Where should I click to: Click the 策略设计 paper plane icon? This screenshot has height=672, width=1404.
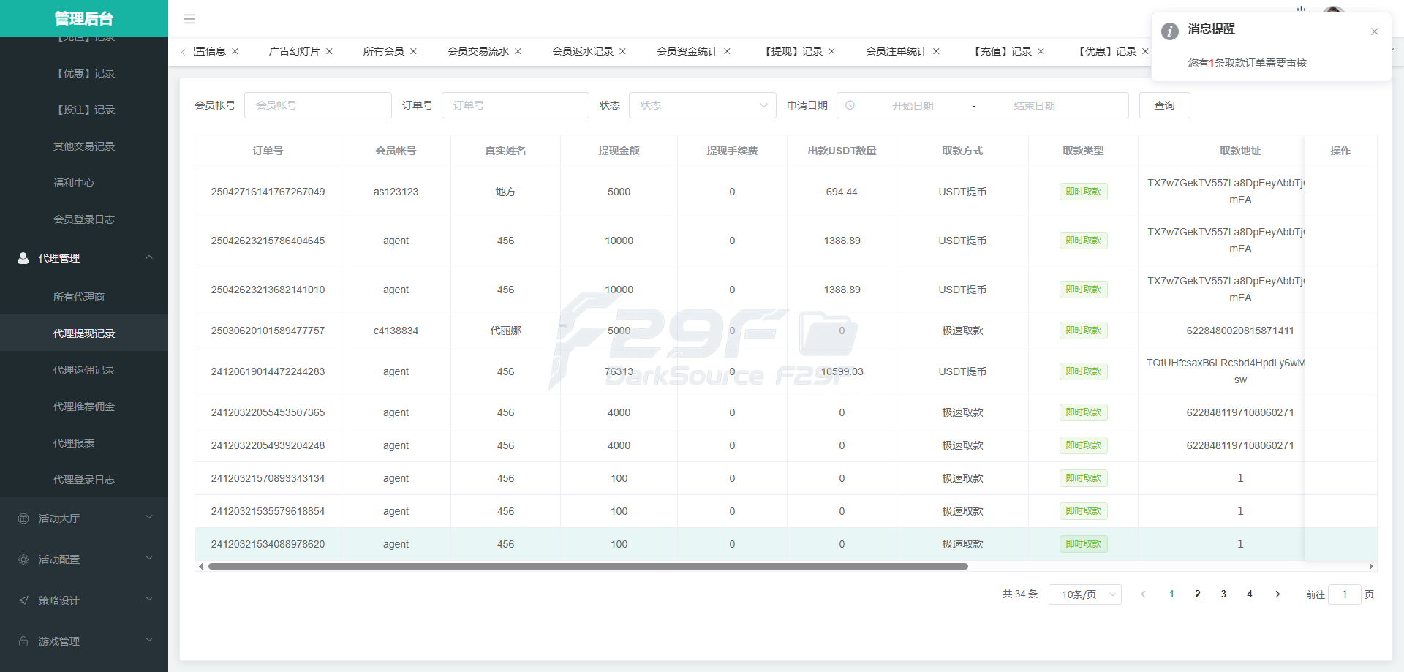23,600
